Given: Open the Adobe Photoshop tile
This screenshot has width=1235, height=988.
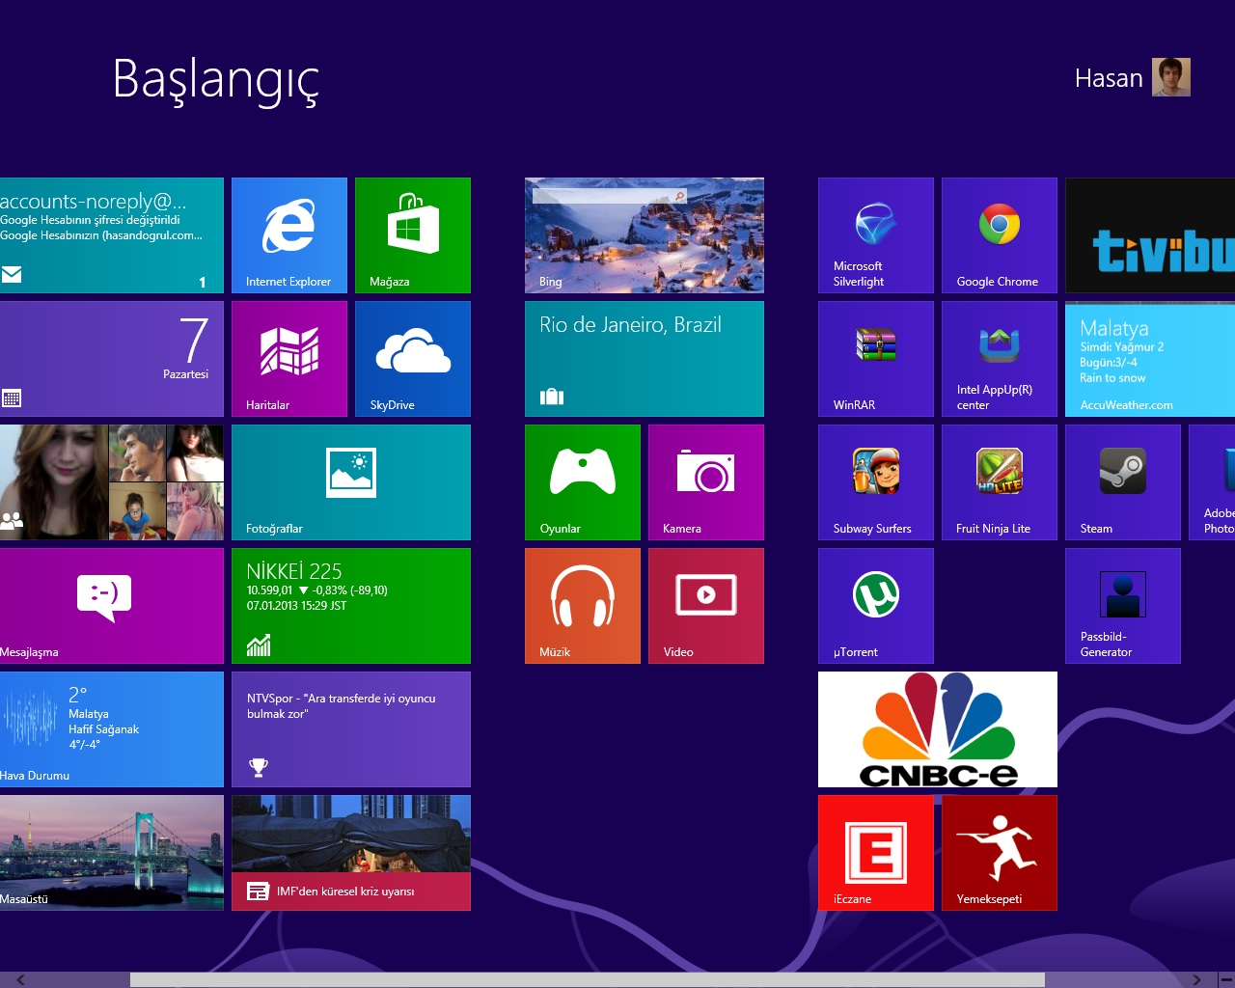Looking at the screenshot, I should (1212, 482).
